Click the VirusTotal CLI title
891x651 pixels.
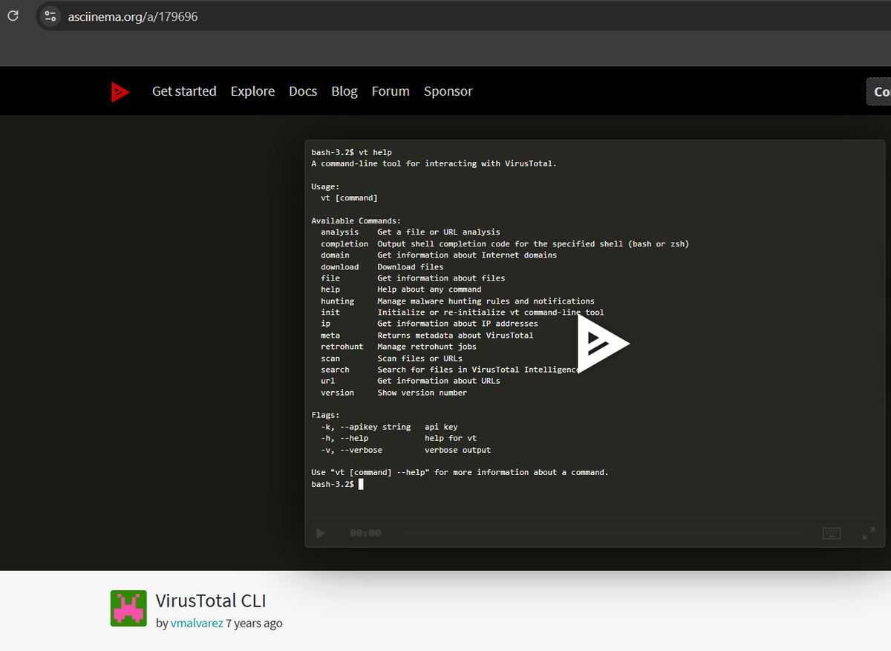pos(211,601)
